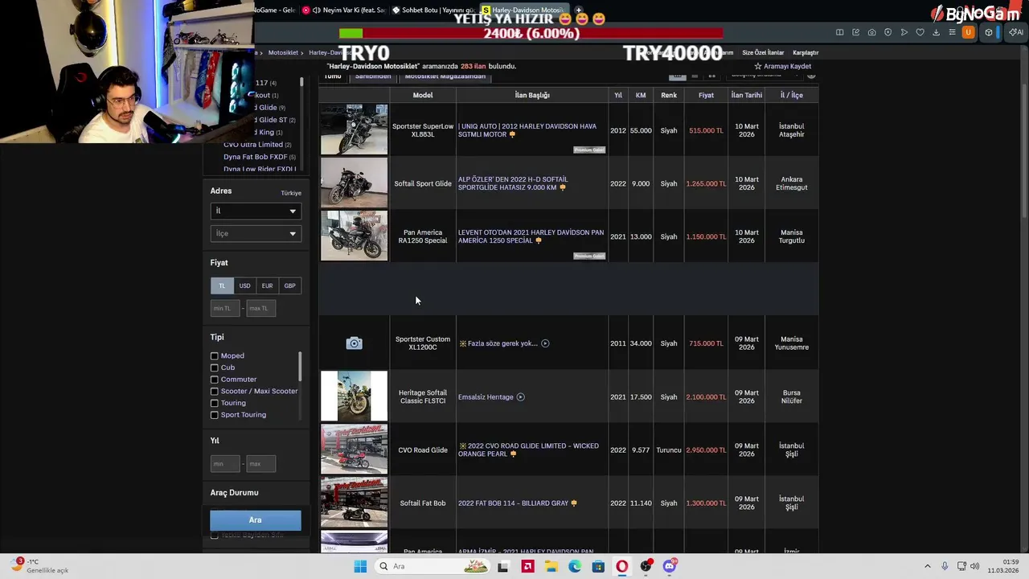Image resolution: width=1029 pixels, height=579 pixels.
Task: Sort listings by Fiyat column header
Action: point(706,95)
